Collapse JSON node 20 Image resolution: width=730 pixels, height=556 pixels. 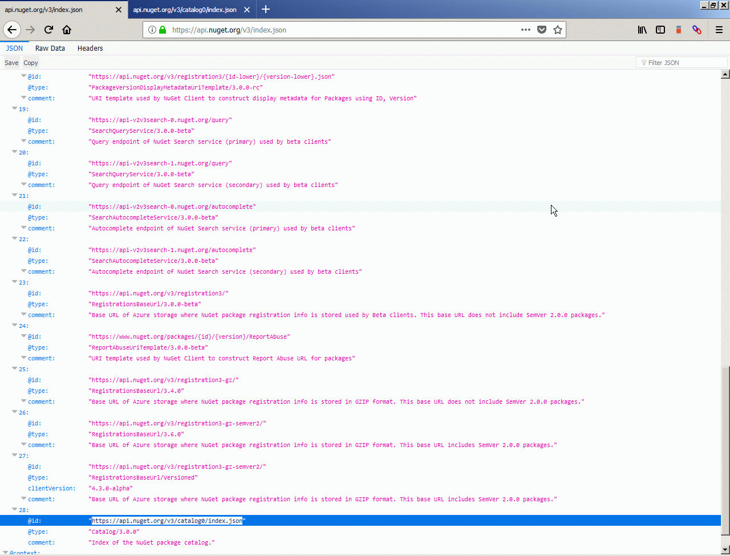15,152
